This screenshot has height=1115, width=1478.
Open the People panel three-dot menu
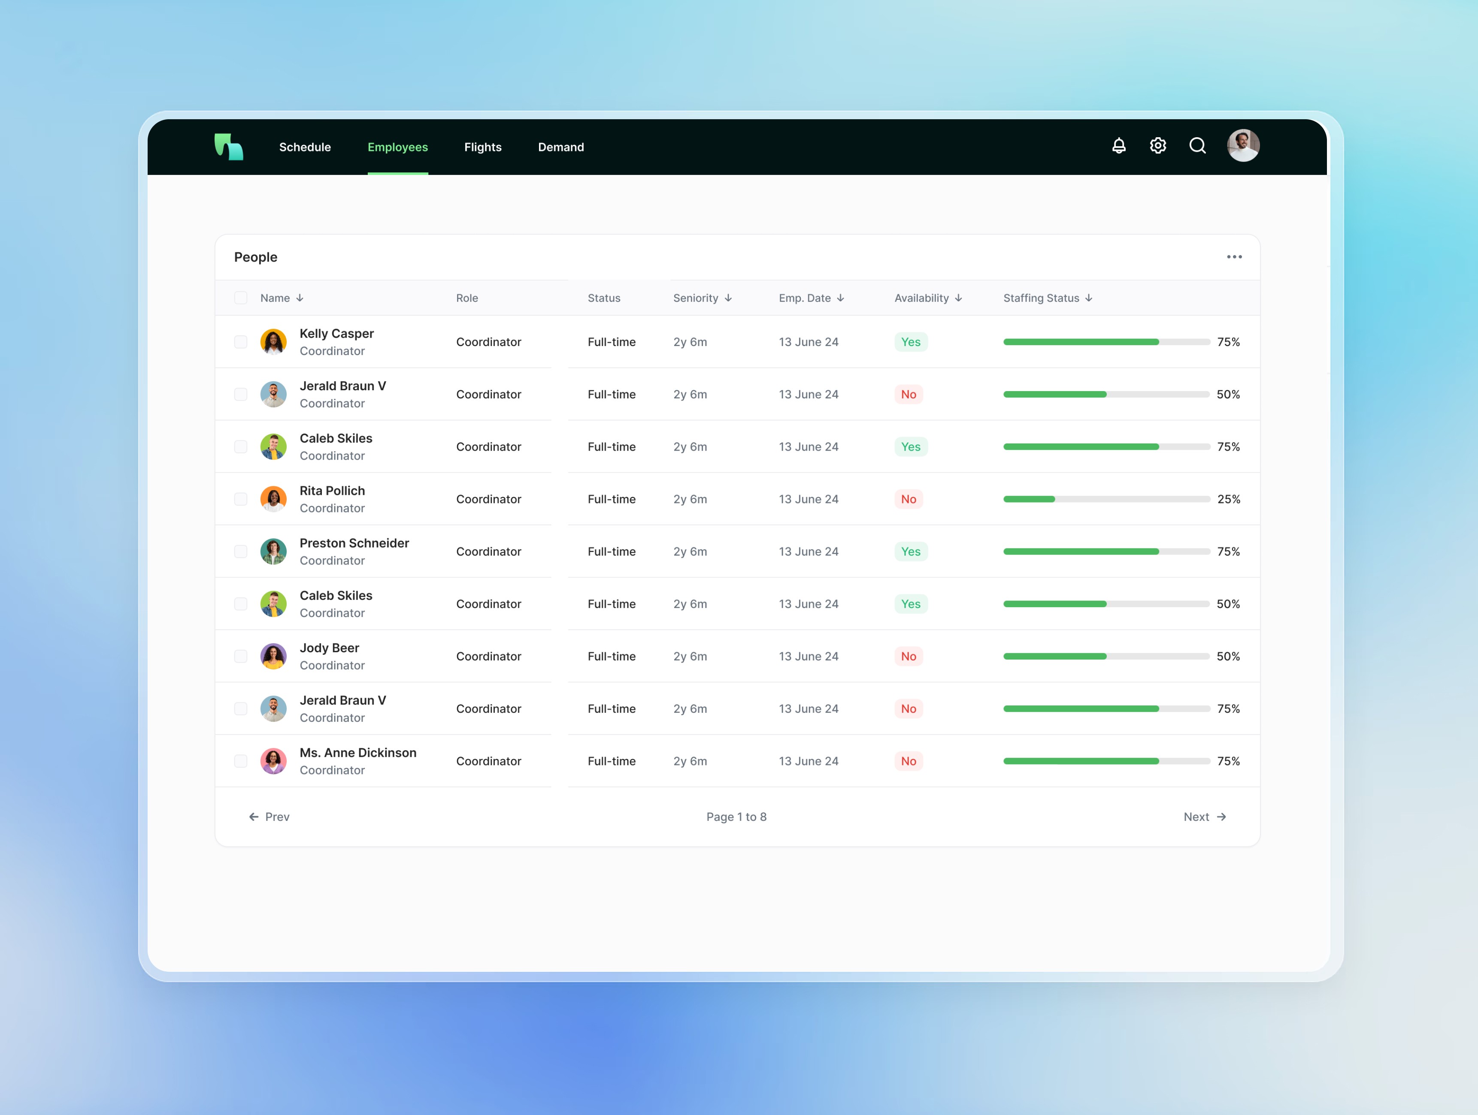coord(1233,257)
